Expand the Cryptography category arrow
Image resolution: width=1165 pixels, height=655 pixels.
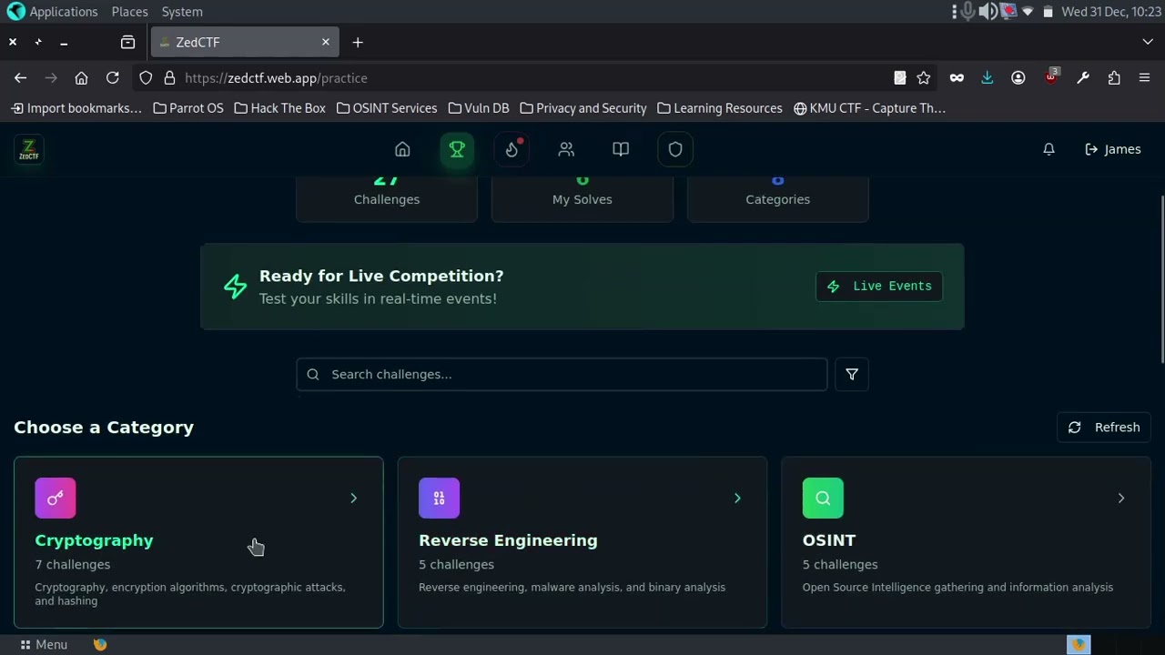353,498
